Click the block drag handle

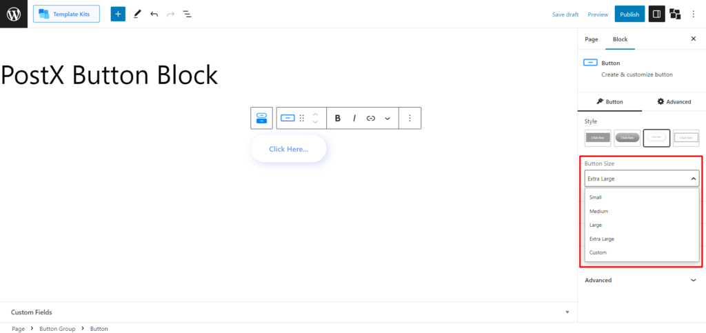(x=302, y=118)
